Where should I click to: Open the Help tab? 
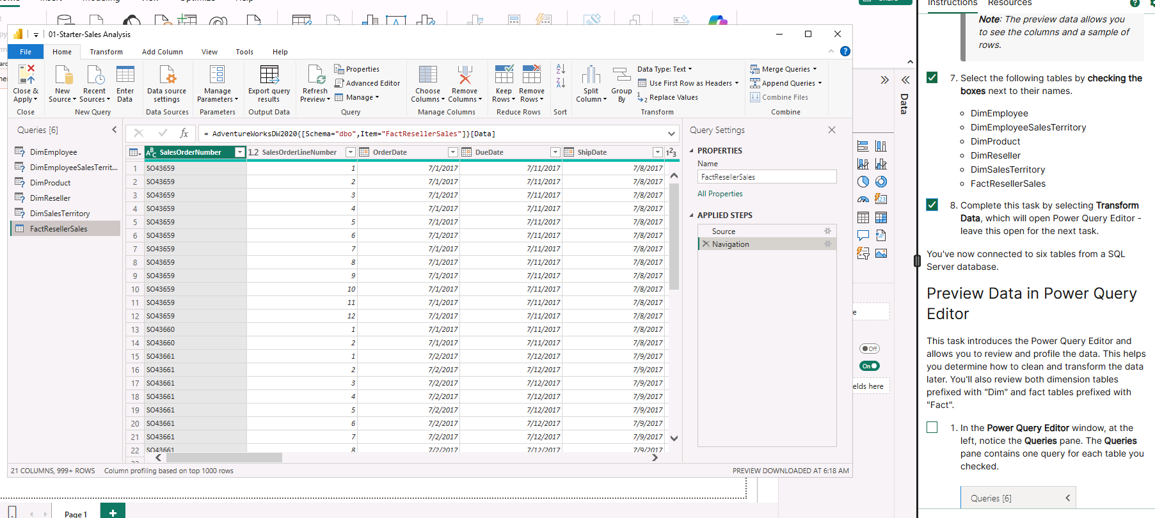(x=280, y=52)
